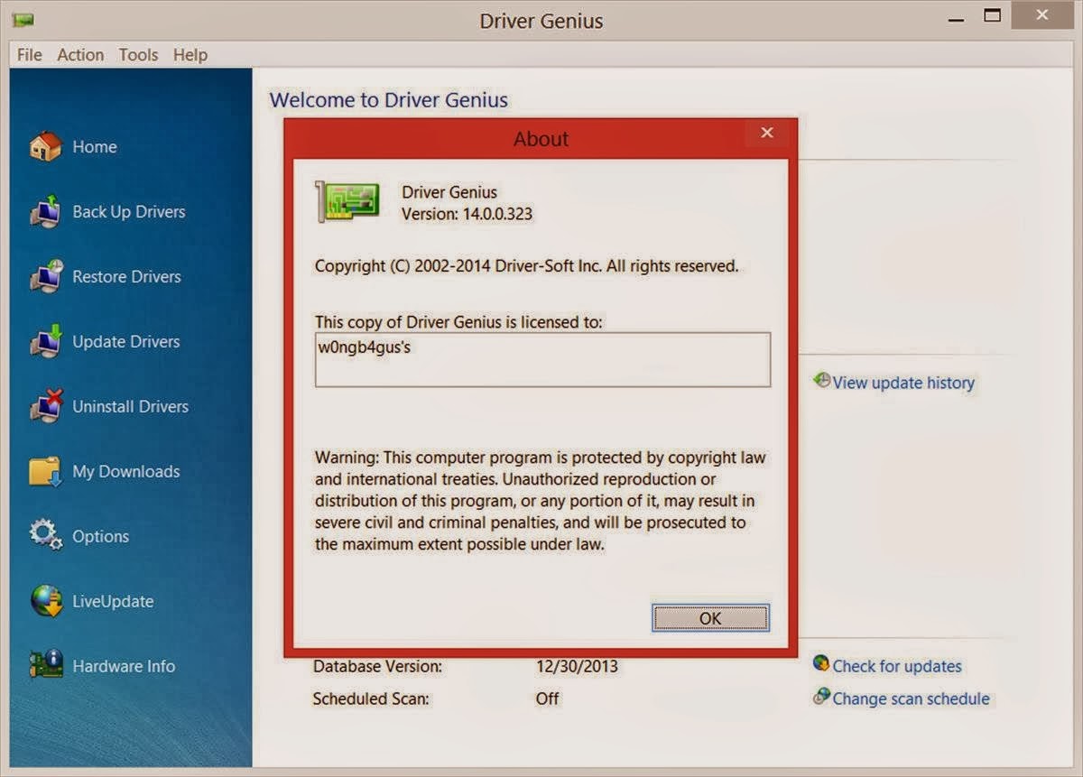Image resolution: width=1083 pixels, height=777 pixels.
Task: Select Back Up Drivers label
Action: click(129, 212)
